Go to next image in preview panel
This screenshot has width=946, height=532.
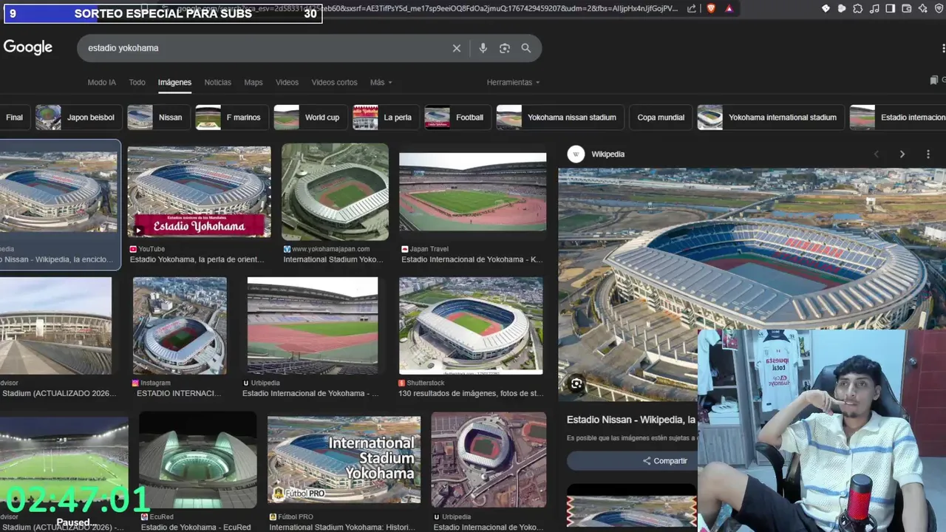(x=902, y=154)
